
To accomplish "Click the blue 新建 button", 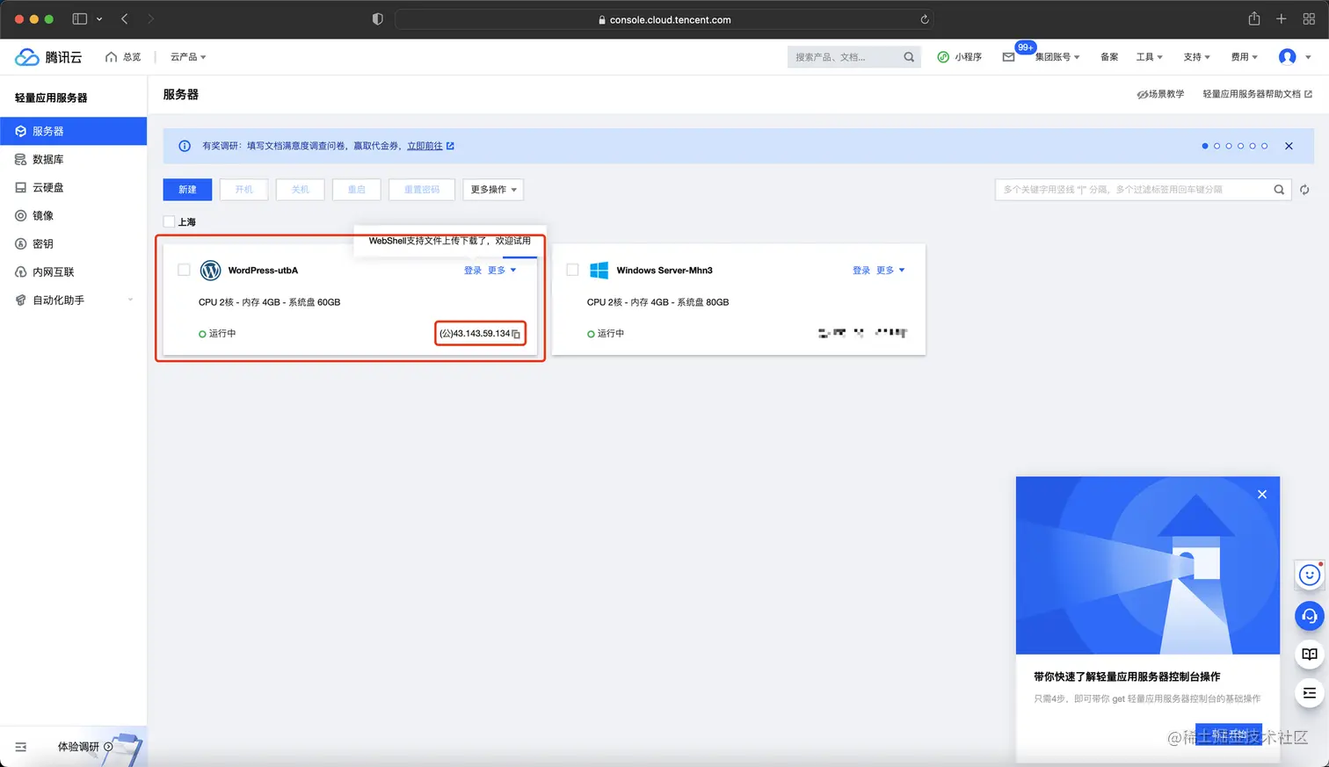I will pos(187,190).
